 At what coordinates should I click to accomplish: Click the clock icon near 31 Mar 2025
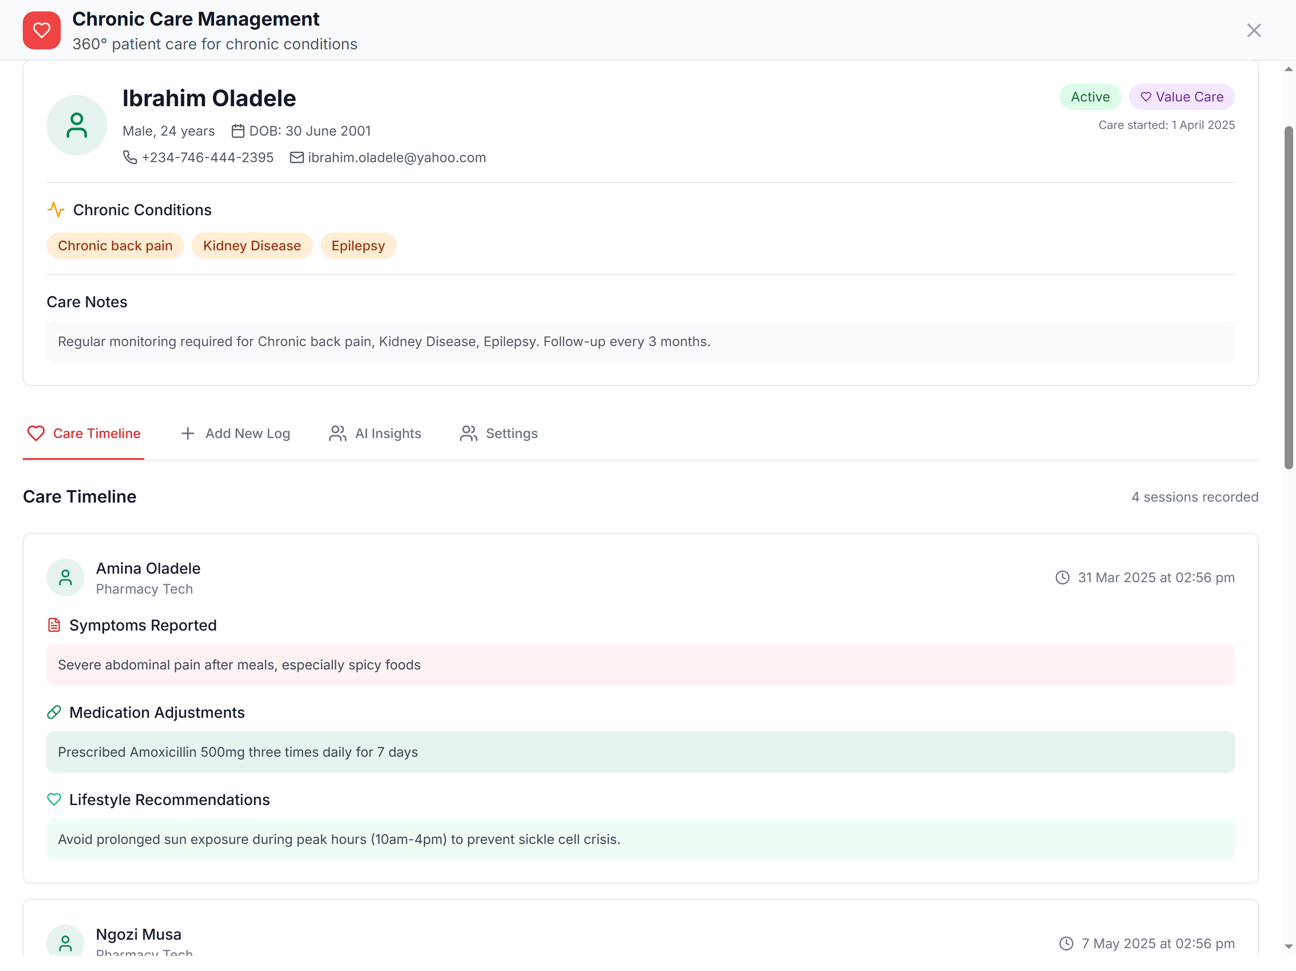1062,578
